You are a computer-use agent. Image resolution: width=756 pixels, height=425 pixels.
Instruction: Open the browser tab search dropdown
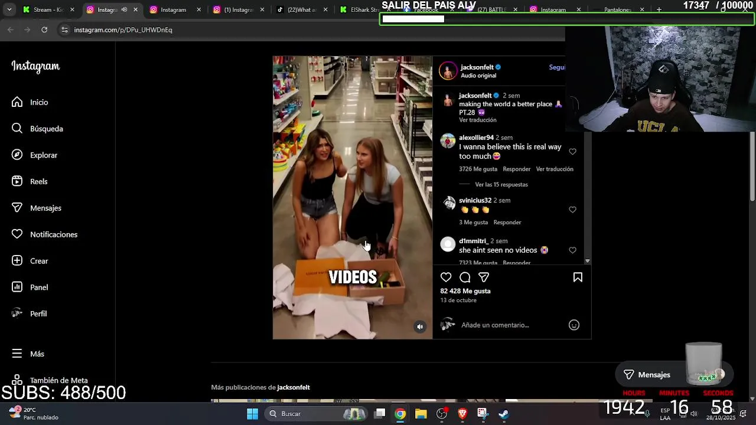pos(9,9)
